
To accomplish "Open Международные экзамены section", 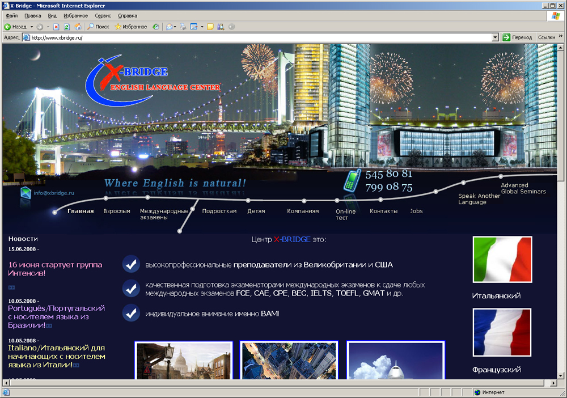I will (164, 214).
